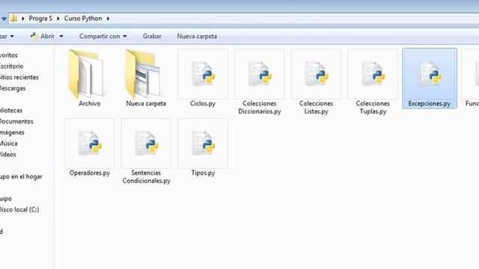This screenshot has width=479, height=269.
Task: Create a folder with Nueva carpeta button
Action: pyautogui.click(x=197, y=37)
